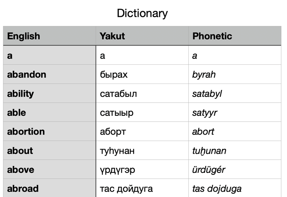Click the Yakut cell 'сатабыл'
The height and width of the screenshot is (197, 287).
click(x=118, y=94)
